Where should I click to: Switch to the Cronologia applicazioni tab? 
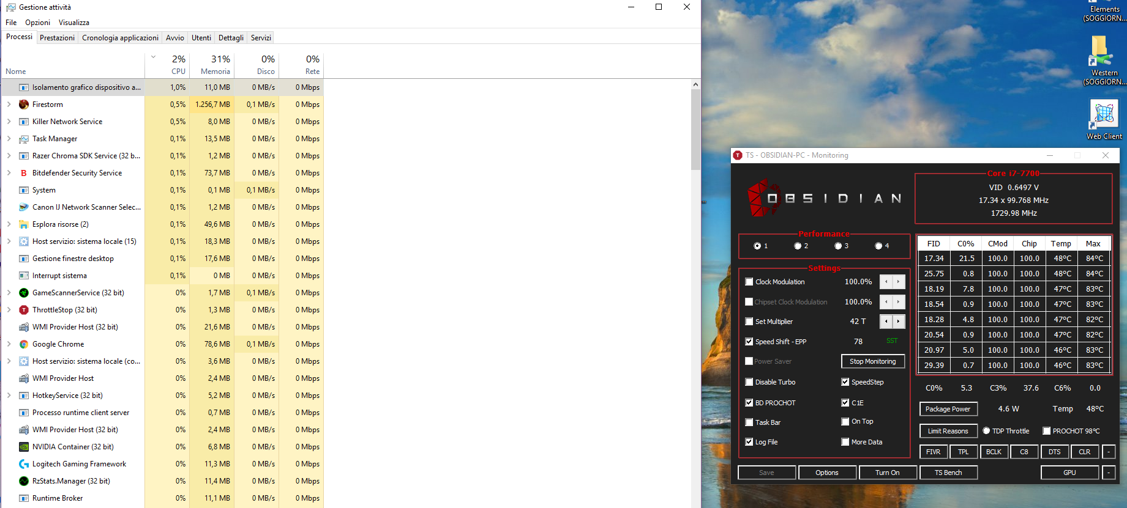click(x=120, y=38)
